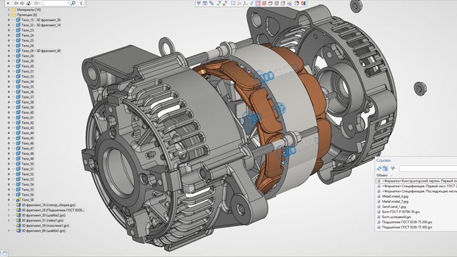
Task: Expand 3D фрагмент_18 (статор_сборка.grs)
Action: tap(9, 205)
